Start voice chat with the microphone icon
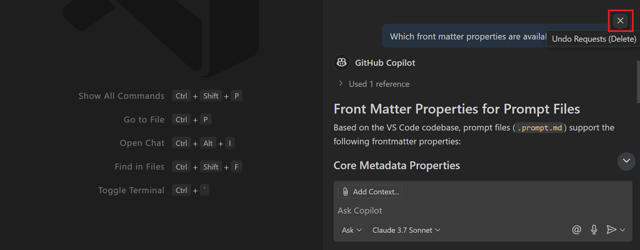Viewport: 640px width, 250px height. coord(594,230)
